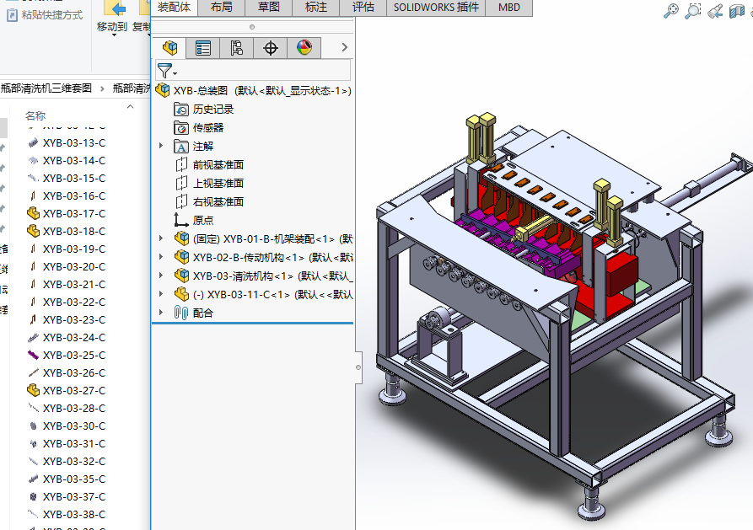The height and width of the screenshot is (530, 753).
Task: Switch to the 标注 ribbon tab
Action: click(316, 8)
